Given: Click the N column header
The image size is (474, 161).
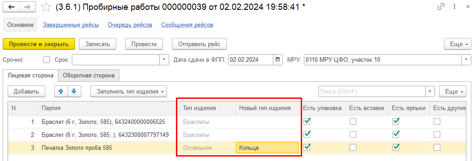Looking at the screenshot, I should (x=23, y=108).
